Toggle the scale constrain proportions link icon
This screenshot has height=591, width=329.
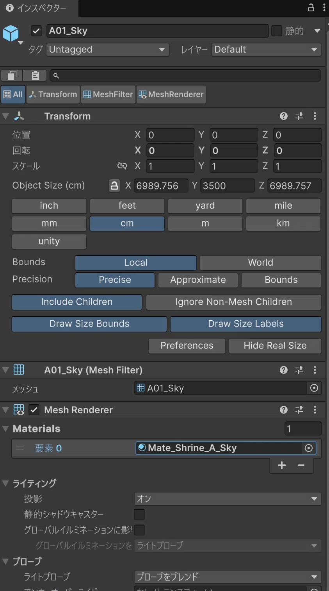click(122, 166)
